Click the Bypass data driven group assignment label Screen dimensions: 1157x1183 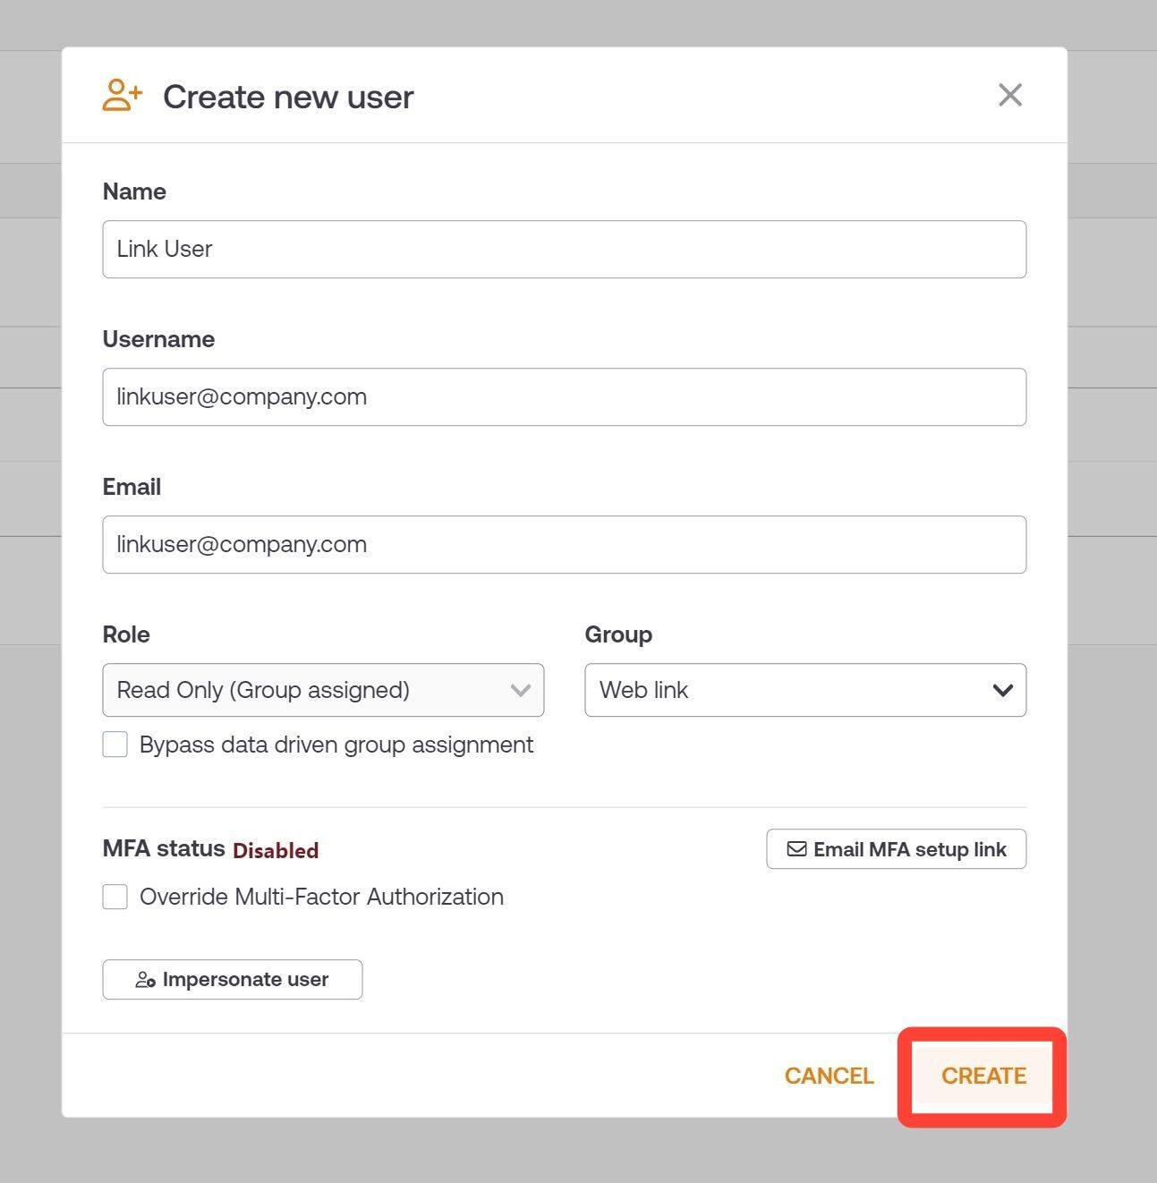[336, 745]
